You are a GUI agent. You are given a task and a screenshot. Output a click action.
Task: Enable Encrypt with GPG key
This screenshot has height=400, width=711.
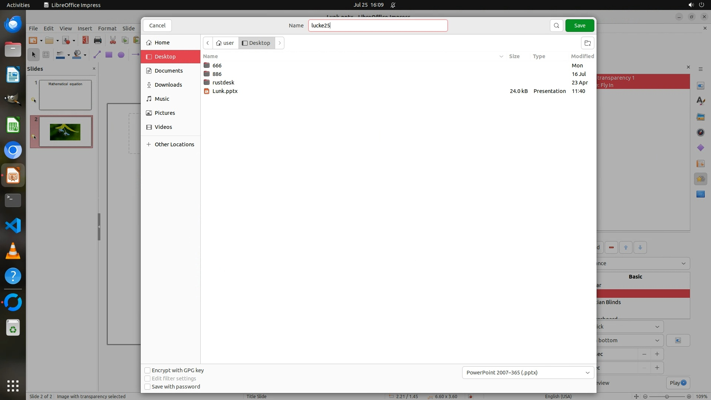(x=147, y=370)
